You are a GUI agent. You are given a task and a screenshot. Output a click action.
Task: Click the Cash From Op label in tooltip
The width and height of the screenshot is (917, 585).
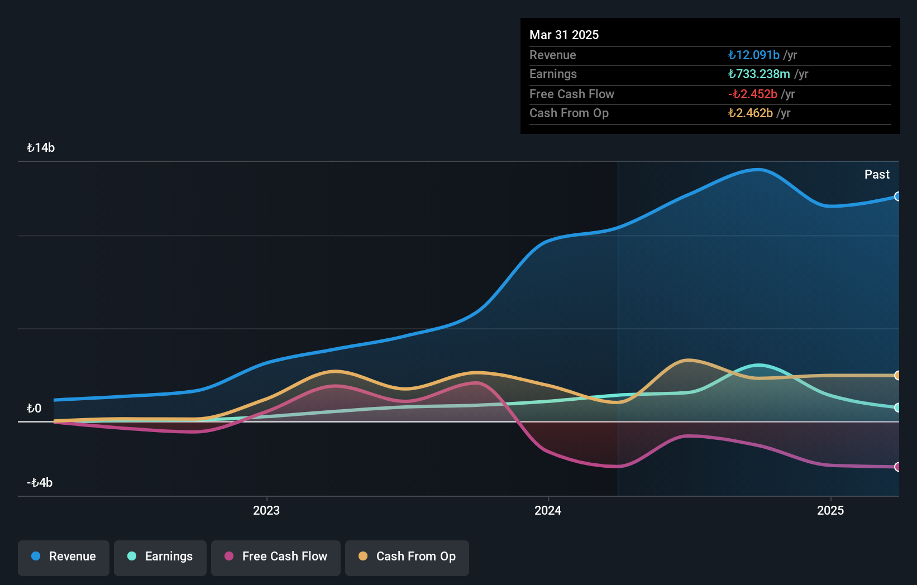(x=569, y=113)
